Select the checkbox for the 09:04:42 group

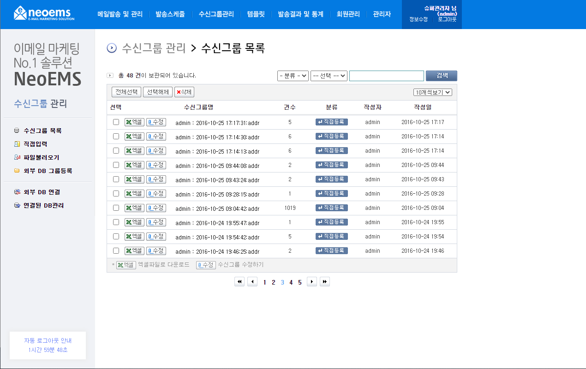pos(116,208)
